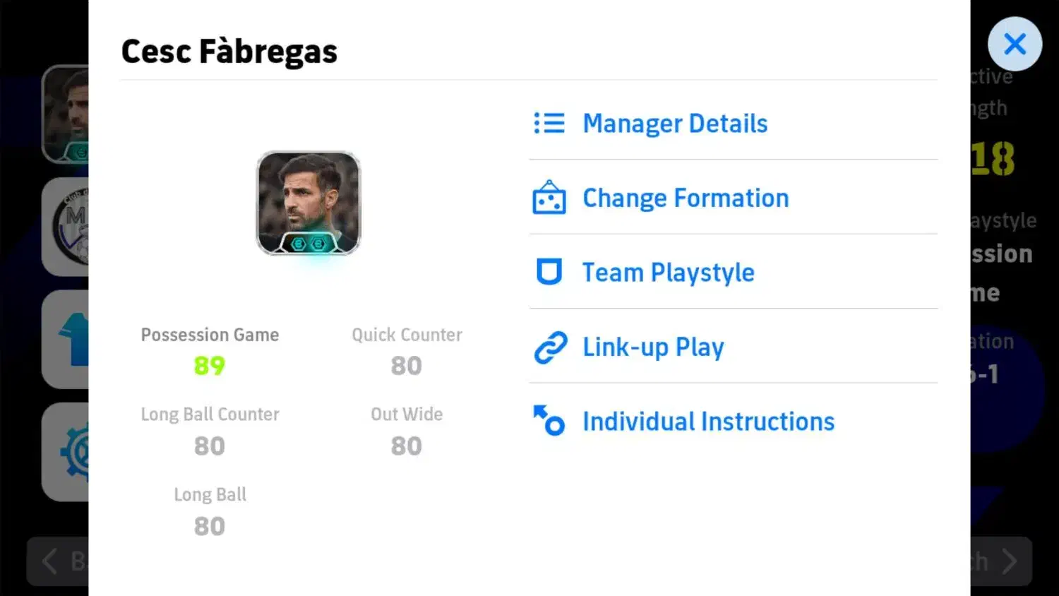Close the Cesc Fàbregas manager dialog
The width and height of the screenshot is (1059, 596).
[1015, 44]
